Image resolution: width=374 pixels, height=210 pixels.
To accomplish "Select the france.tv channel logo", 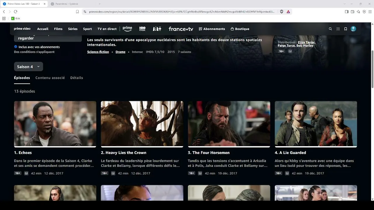I will click(181, 29).
